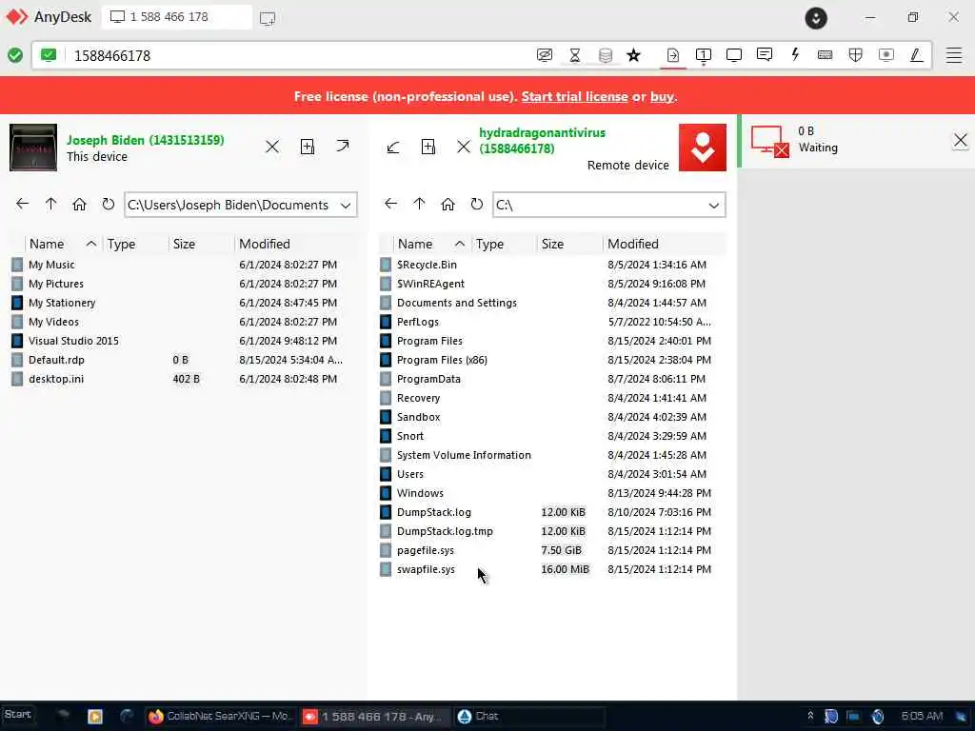The width and height of the screenshot is (975, 731).
Task: Create new folder in remote device panel
Action: [428, 147]
